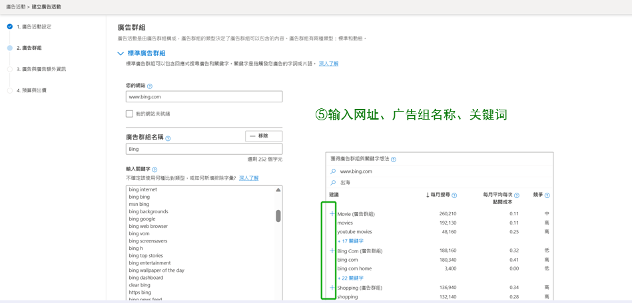Viewport: 632px width, 303px height.
Task: Click keyword 'https bing' in the list
Action: click(x=140, y=292)
